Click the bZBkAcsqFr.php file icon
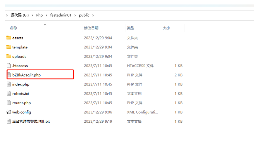255x144 pixels. (x=9, y=75)
